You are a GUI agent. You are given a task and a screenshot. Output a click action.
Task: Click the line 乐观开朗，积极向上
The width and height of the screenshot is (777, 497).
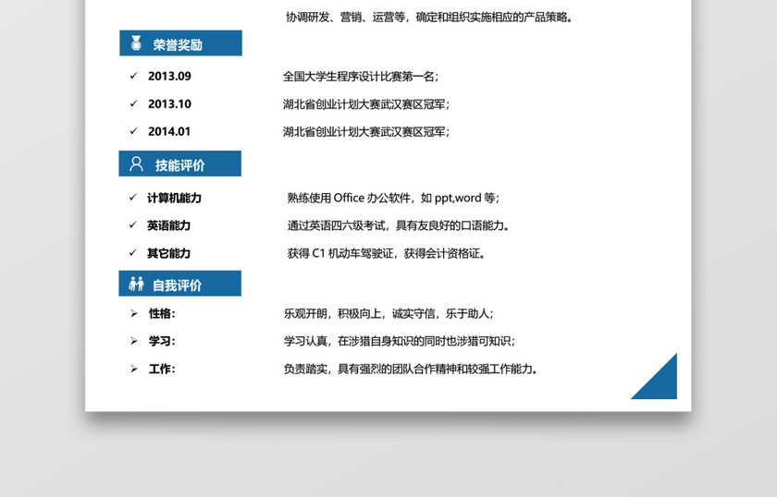(388, 314)
